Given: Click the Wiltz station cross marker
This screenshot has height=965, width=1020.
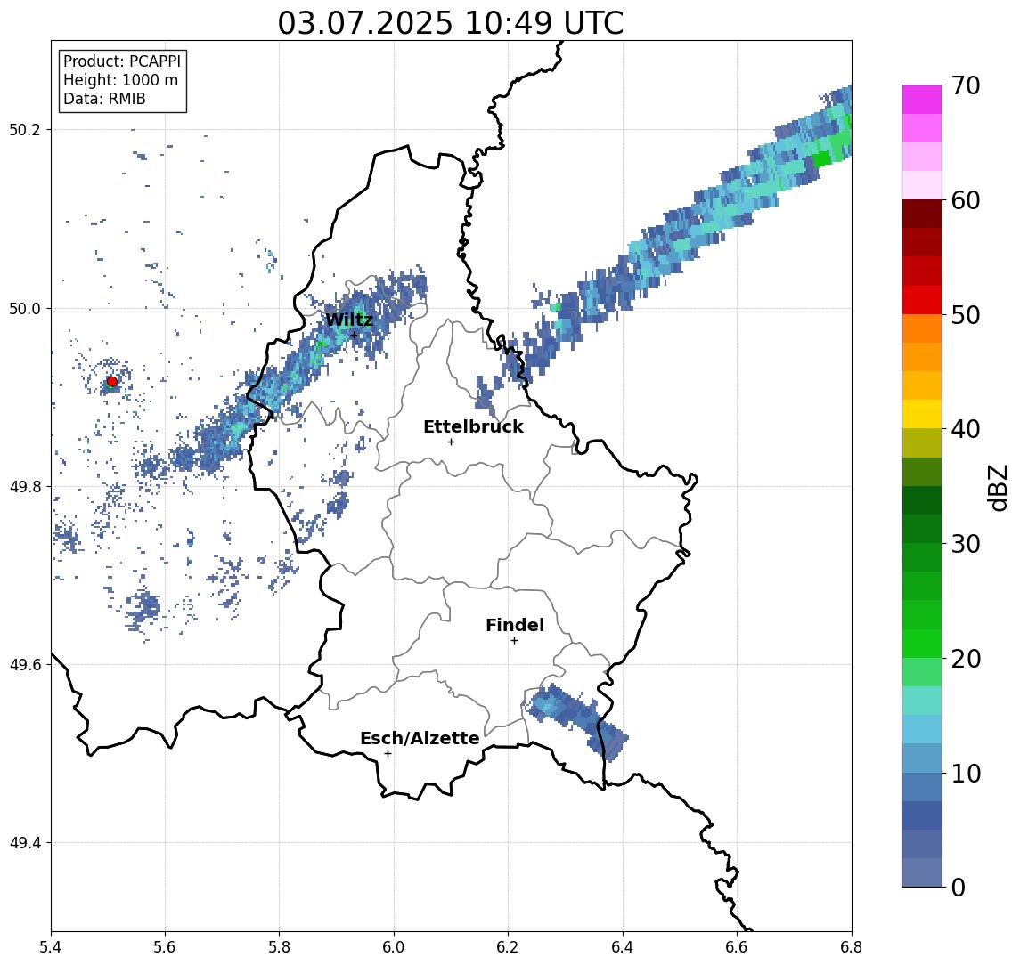Looking at the screenshot, I should (354, 335).
